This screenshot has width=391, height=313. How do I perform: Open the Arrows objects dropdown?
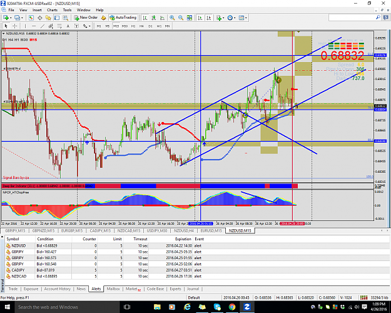click(86, 26)
